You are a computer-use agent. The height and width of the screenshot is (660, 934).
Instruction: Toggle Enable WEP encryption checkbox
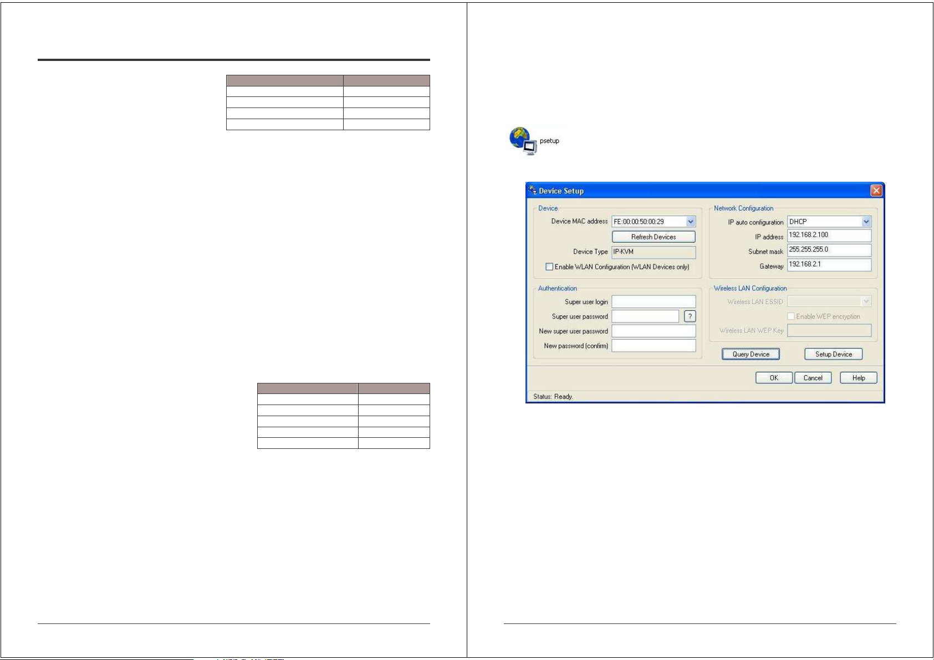click(x=791, y=316)
